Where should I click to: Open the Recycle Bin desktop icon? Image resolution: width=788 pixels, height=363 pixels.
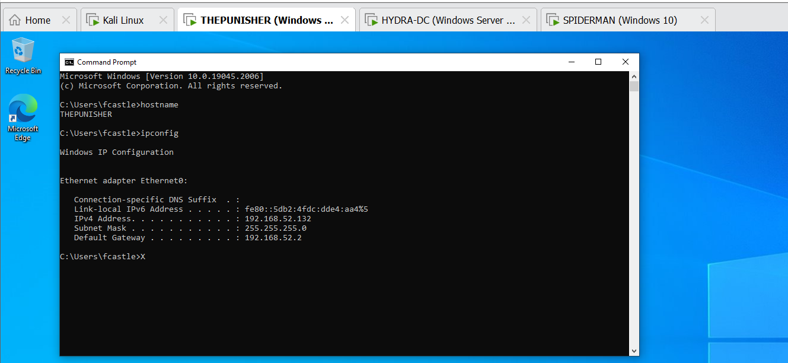pos(23,51)
